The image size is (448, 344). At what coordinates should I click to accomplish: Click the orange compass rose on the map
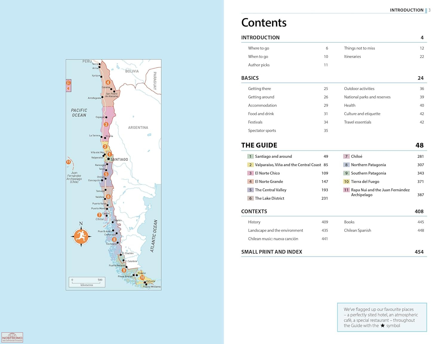click(x=81, y=236)
